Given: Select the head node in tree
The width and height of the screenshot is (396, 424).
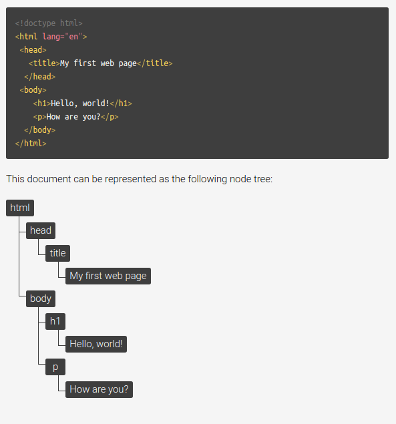Looking at the screenshot, I should point(41,230).
